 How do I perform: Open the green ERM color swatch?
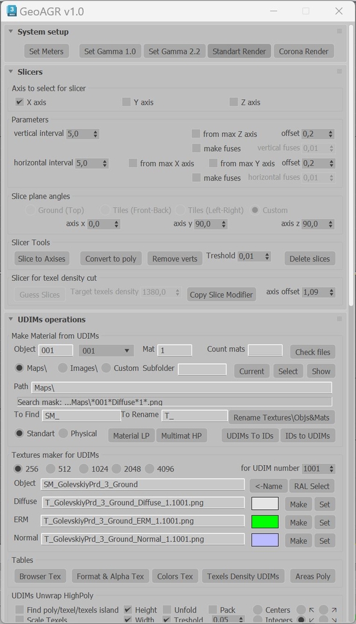[x=265, y=522]
